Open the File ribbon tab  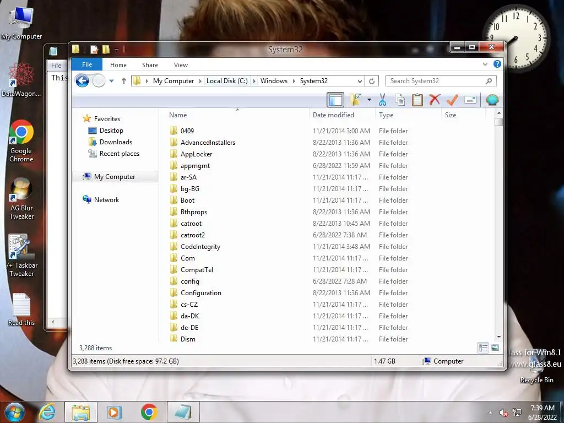pyautogui.click(x=87, y=64)
